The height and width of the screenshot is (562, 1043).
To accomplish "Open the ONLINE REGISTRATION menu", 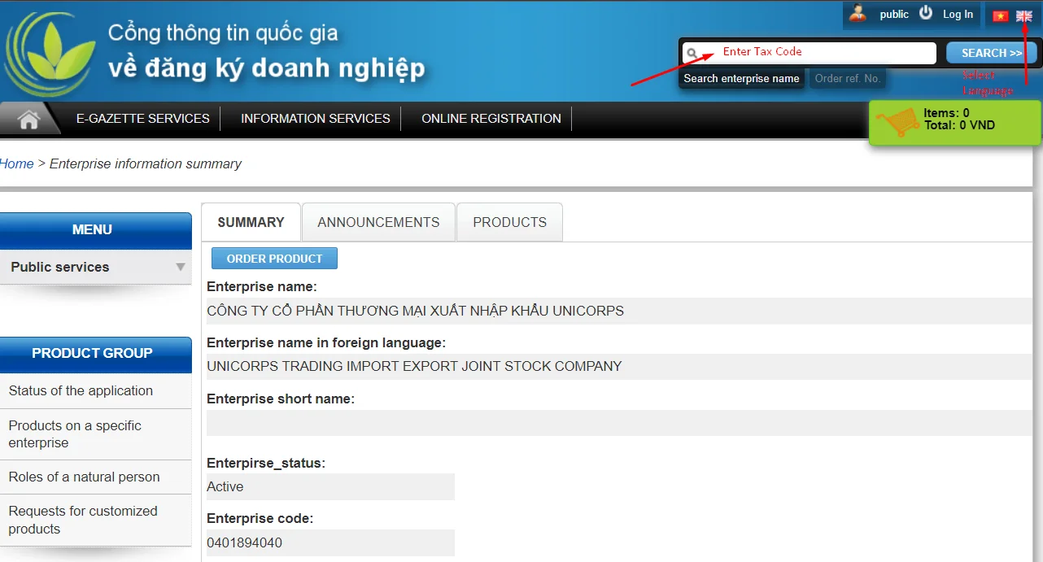I will point(491,119).
